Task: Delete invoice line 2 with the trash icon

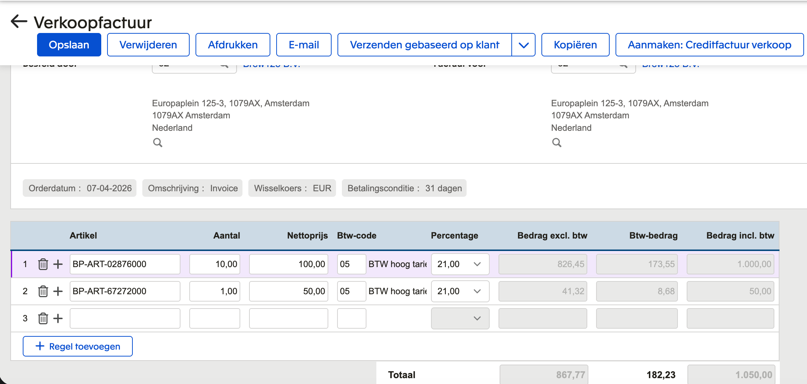Action: click(x=43, y=291)
